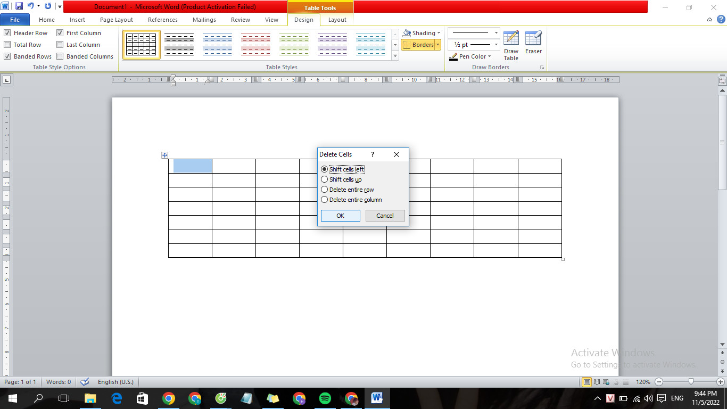Screen dimensions: 727x409
Task: Enable the Total Row checkbox
Action: click(7, 45)
